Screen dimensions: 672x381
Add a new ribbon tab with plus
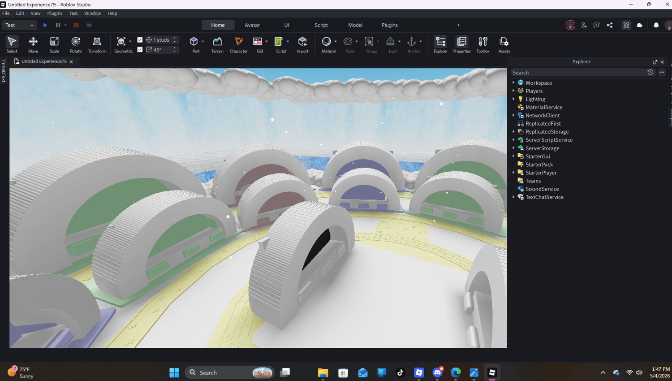(x=458, y=25)
